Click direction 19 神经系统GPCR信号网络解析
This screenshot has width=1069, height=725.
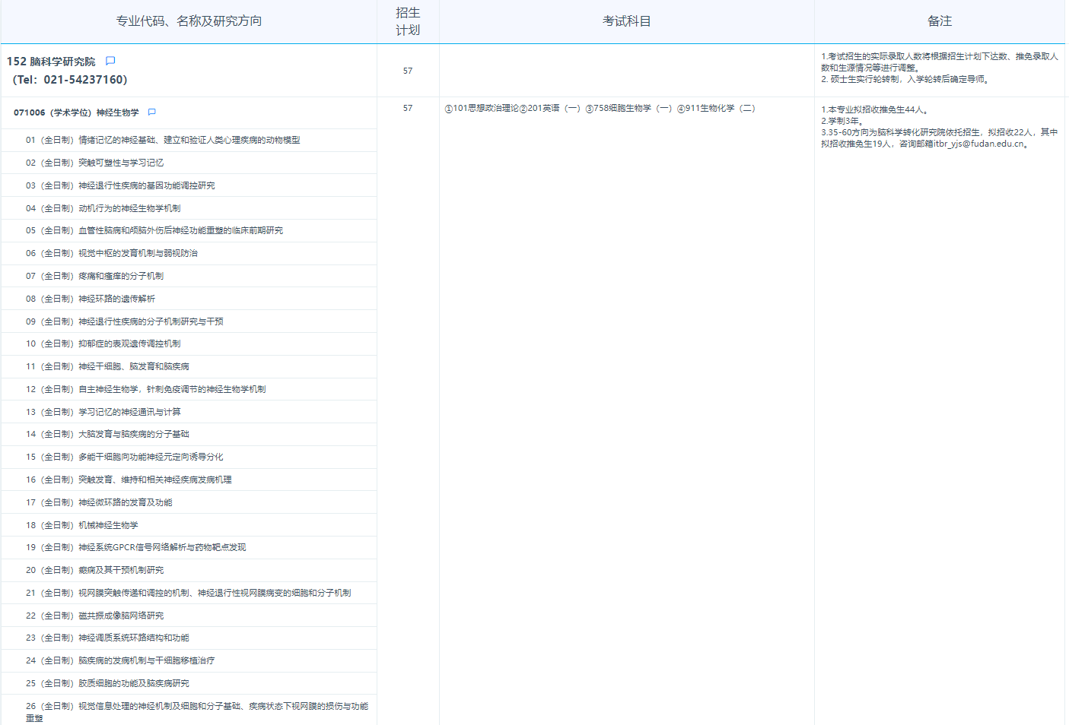click(x=135, y=547)
